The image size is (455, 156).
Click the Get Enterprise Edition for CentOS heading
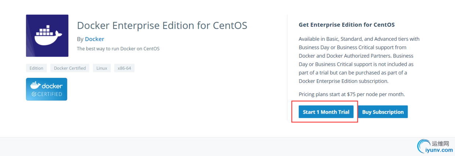coord(347,25)
